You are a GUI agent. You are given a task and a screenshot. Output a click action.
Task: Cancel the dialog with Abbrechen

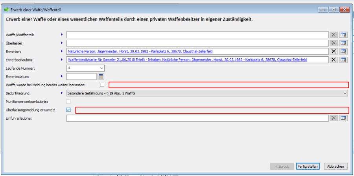[336, 166]
